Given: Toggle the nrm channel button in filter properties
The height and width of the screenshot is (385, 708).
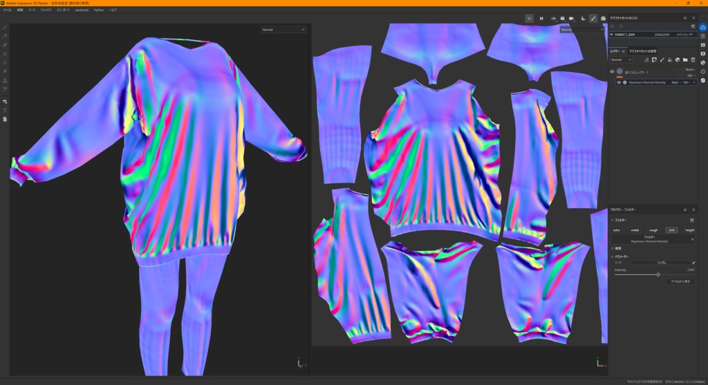Looking at the screenshot, I should [x=671, y=230].
